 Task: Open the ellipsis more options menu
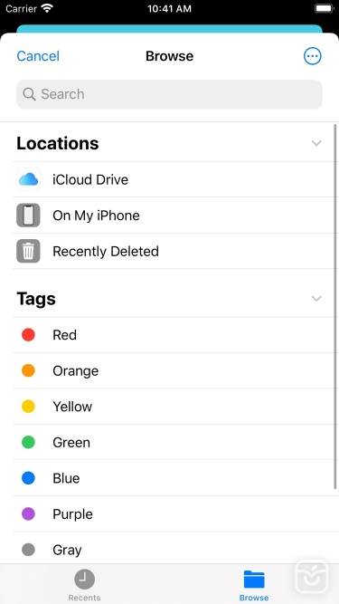pos(313,56)
